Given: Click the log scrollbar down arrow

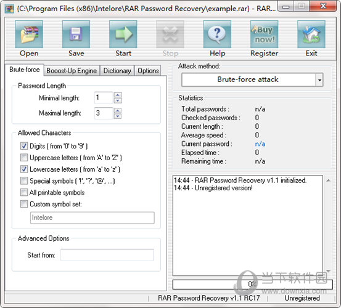Looking at the screenshot, I should (x=329, y=271).
